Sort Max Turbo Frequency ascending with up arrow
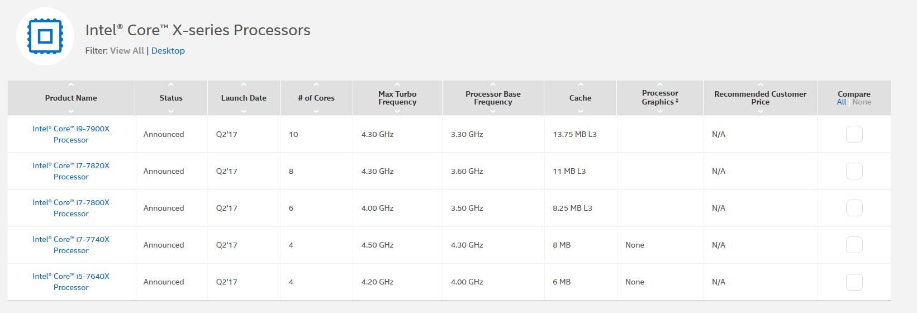This screenshot has width=917, height=313. [397, 85]
